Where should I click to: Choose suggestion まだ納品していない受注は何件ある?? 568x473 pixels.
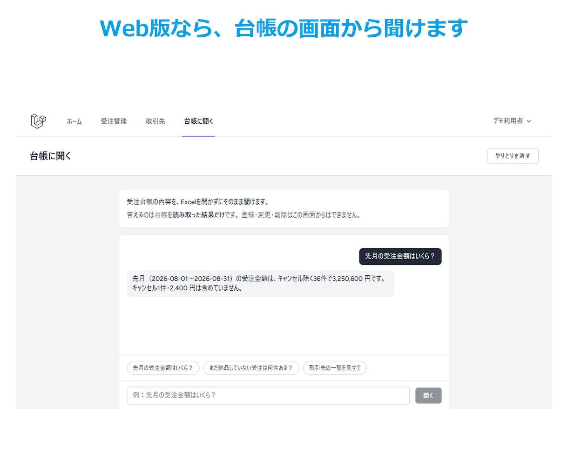(x=251, y=368)
